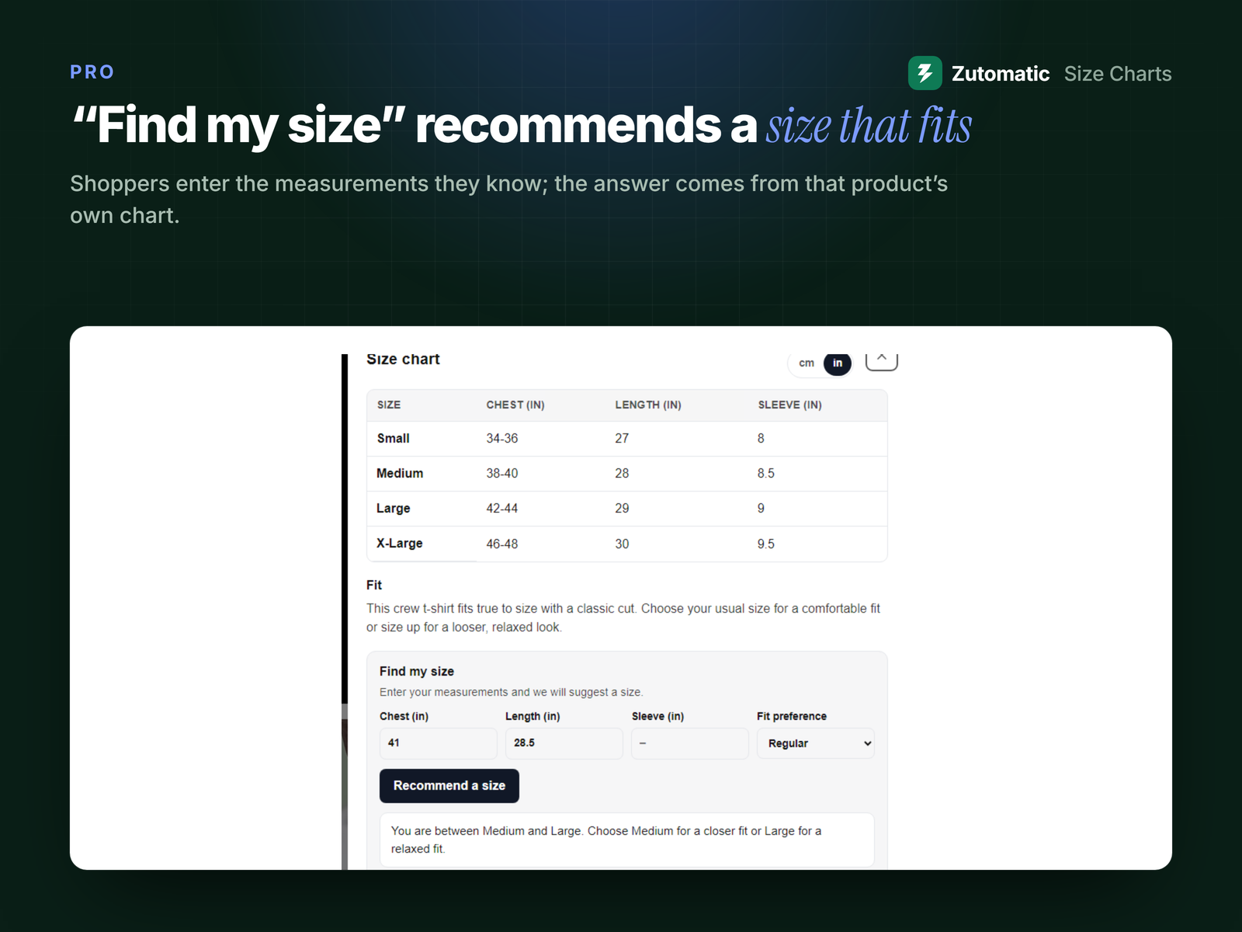1242x932 pixels.
Task: Select the in unit toggle
Action: coord(838,363)
